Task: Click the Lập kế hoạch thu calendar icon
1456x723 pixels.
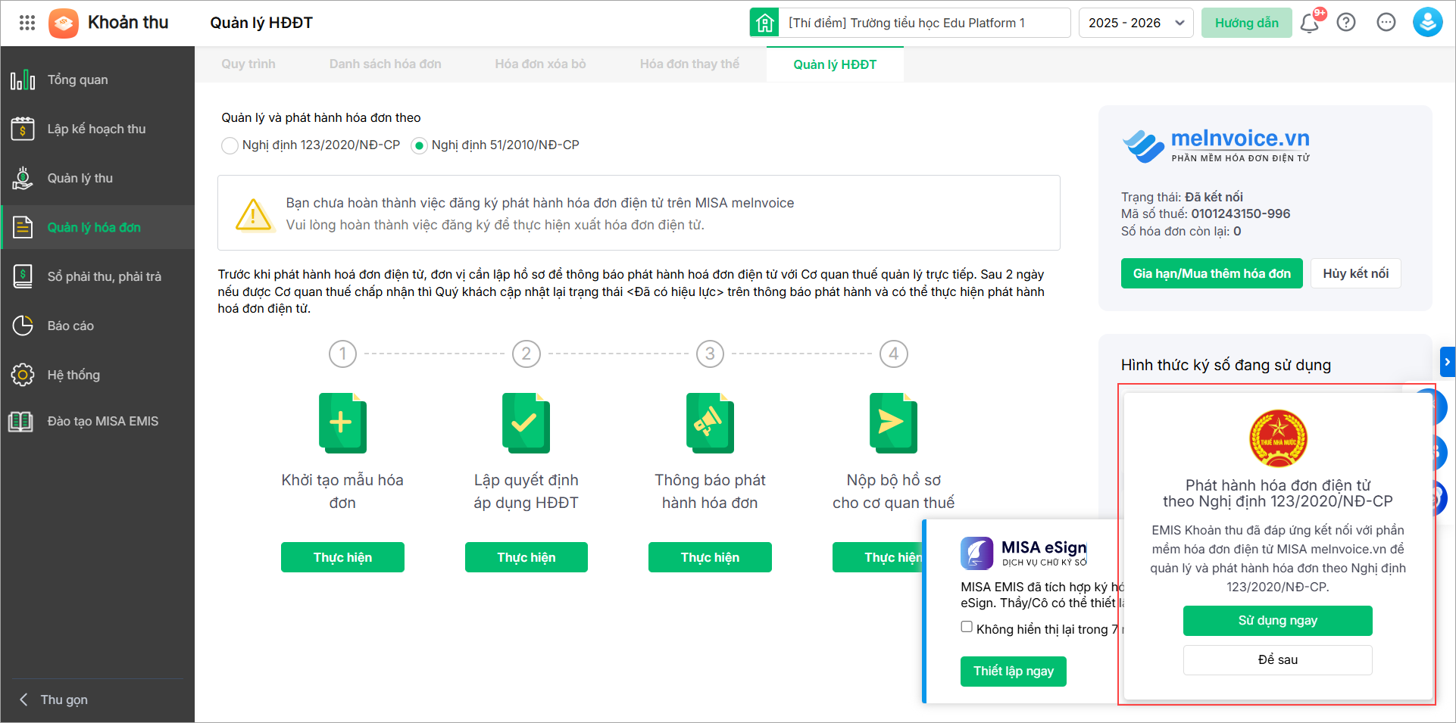Action: (23, 129)
